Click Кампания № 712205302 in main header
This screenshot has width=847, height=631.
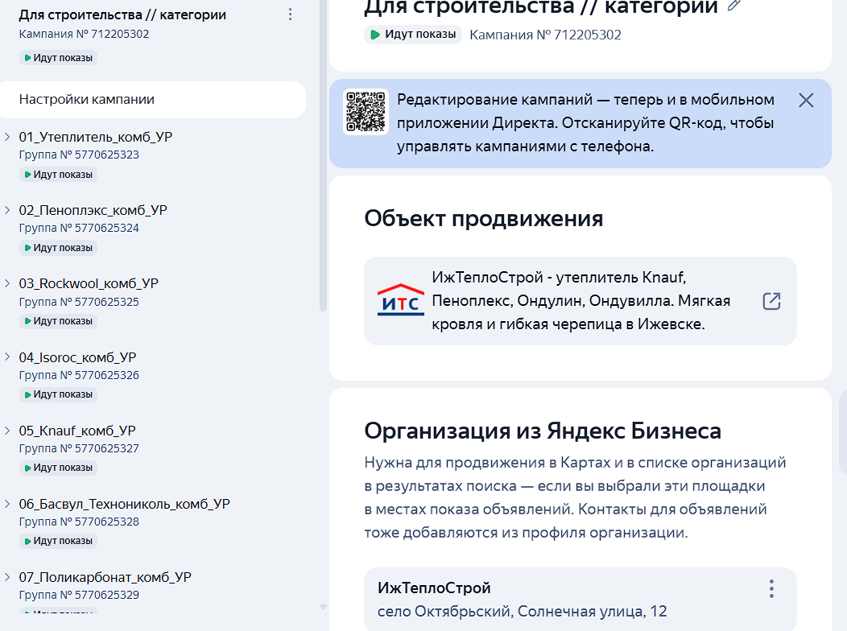pos(546,35)
